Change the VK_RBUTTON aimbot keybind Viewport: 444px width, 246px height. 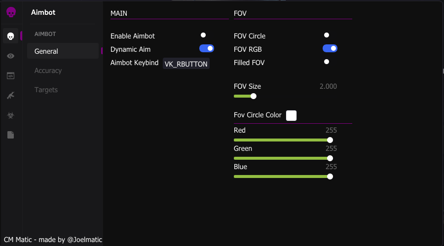coord(186,64)
